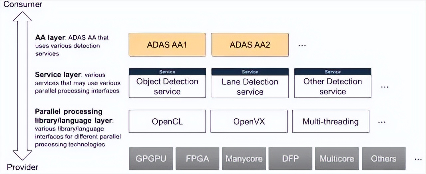Click the OpenVX block
Image resolution: width=426 pixels, height=174 pixels.
click(249, 121)
